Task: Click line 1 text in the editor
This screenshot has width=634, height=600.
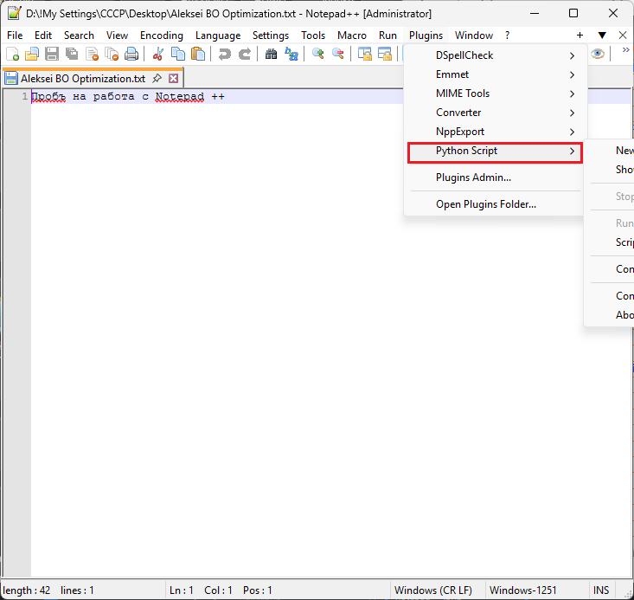Action: pyautogui.click(x=128, y=97)
